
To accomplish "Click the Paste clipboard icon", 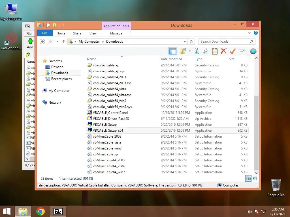I will (x=215, y=51).
